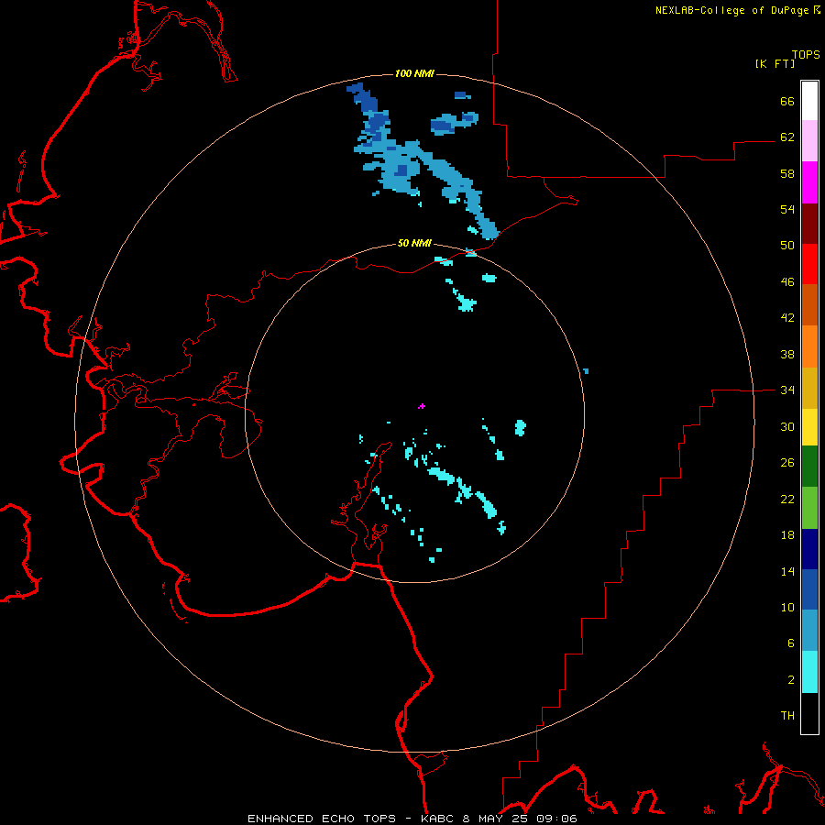825x825 pixels.
Task: Click the legend value "34"
Action: pos(787,390)
